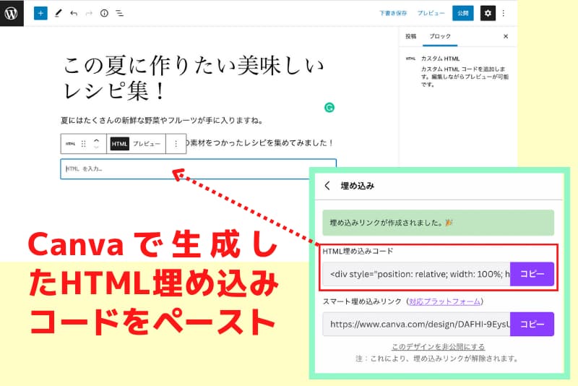
Task: Grab the block drag handle dots
Action: click(83, 144)
